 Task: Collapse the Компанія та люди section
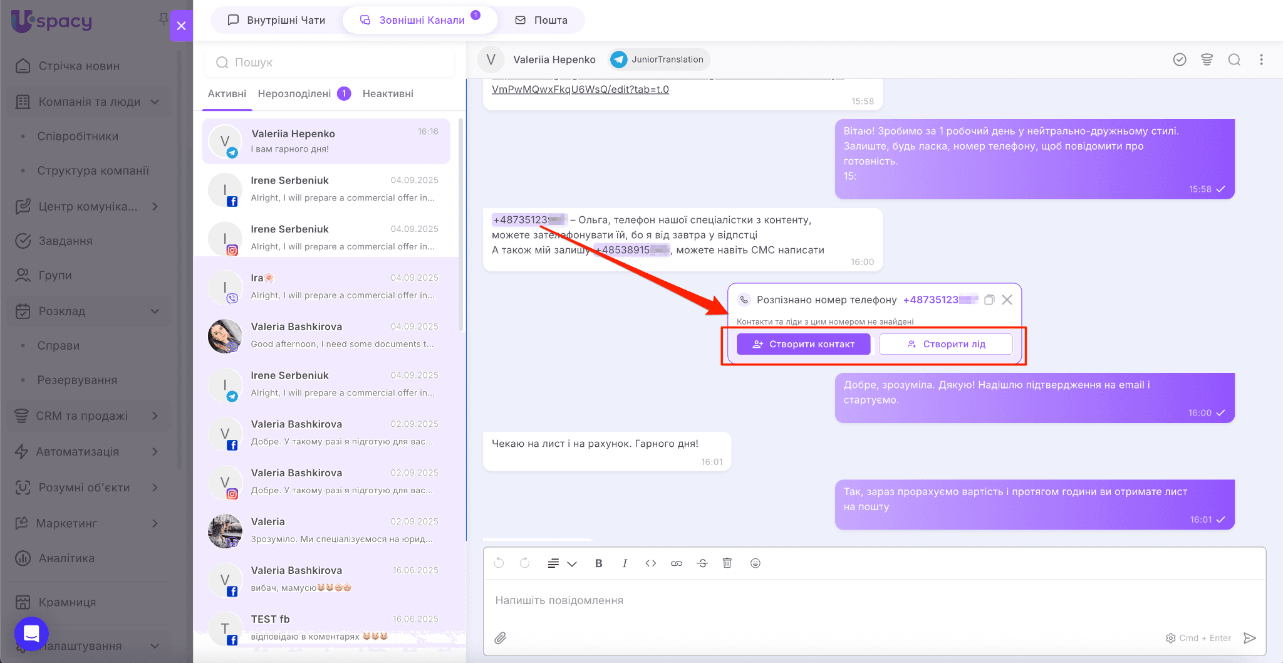[x=155, y=102]
